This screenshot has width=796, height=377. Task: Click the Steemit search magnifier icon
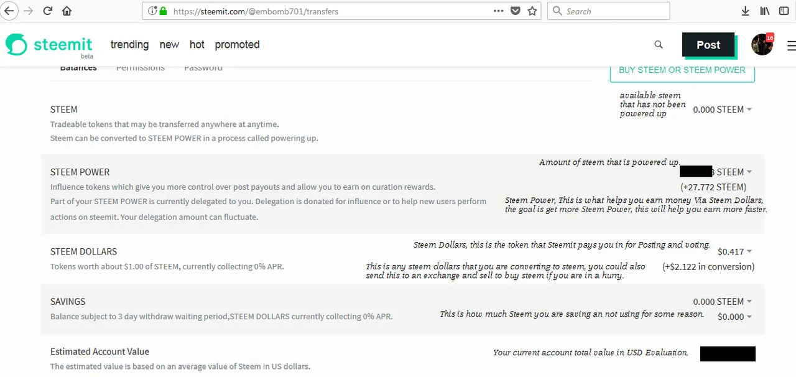tap(659, 45)
